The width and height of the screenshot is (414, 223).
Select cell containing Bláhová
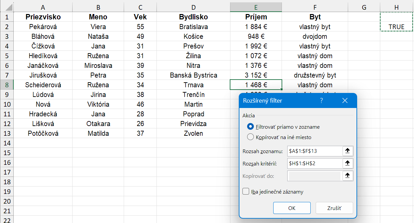[43, 36]
